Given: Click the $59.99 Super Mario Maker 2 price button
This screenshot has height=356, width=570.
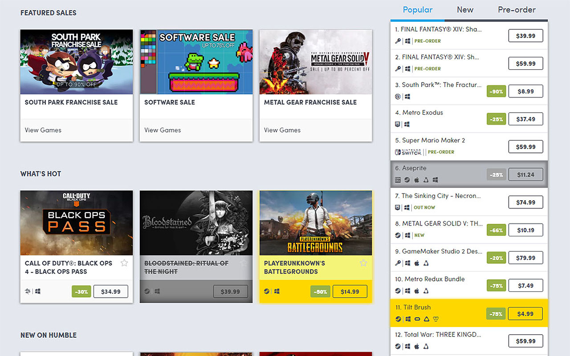Looking at the screenshot, I should click(x=526, y=147).
